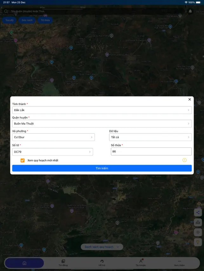The height and width of the screenshot is (271, 204).
Task: Select the Góc ranh chip
Action: (x=27, y=20)
